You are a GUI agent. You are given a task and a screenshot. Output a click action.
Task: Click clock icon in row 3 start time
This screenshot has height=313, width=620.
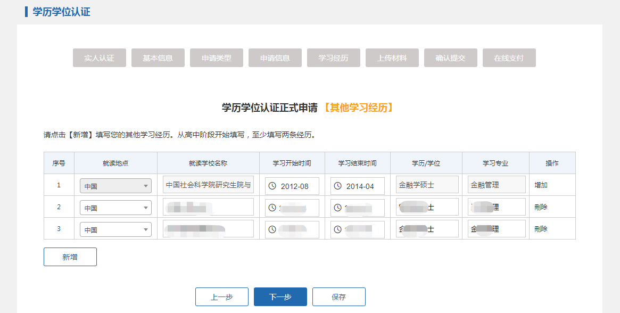point(272,230)
